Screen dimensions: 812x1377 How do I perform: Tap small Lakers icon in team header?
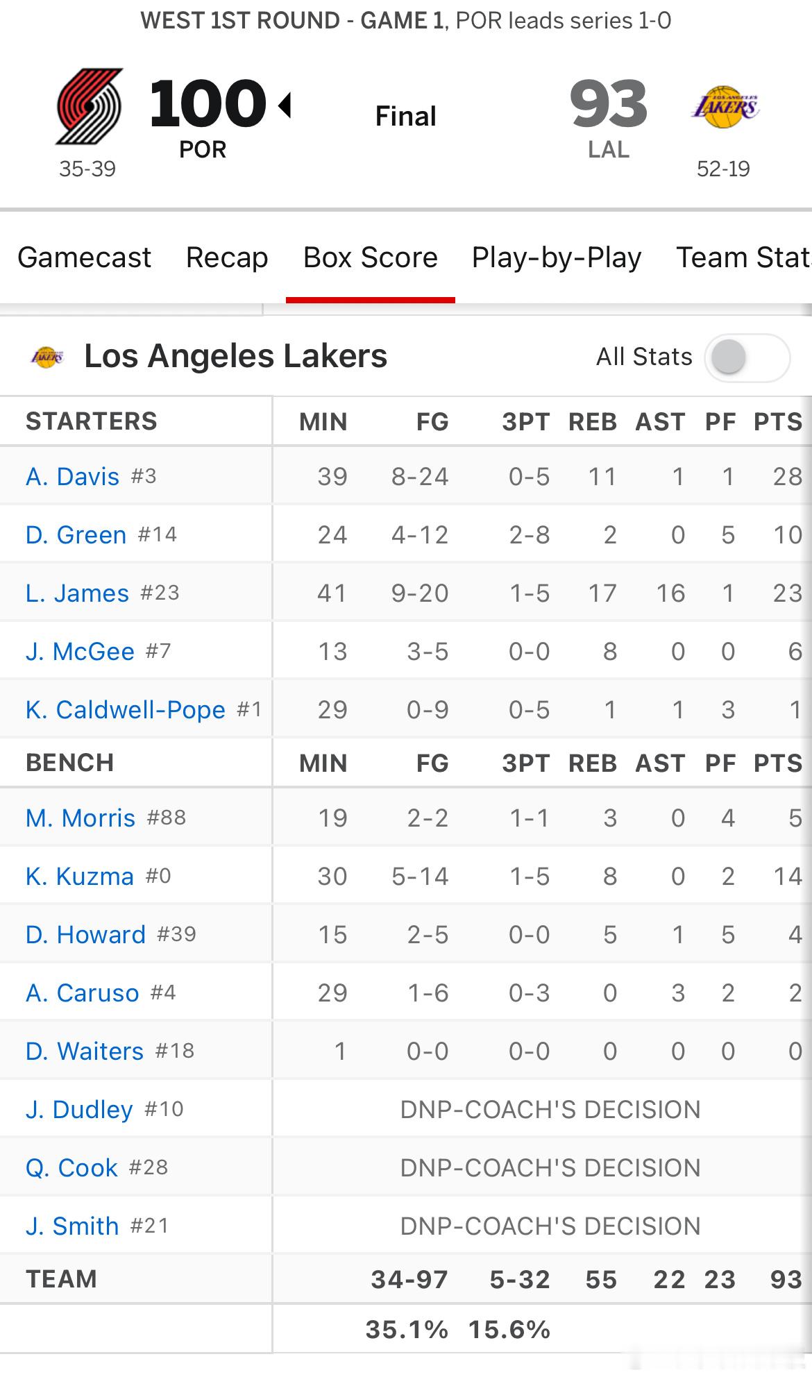[47, 357]
